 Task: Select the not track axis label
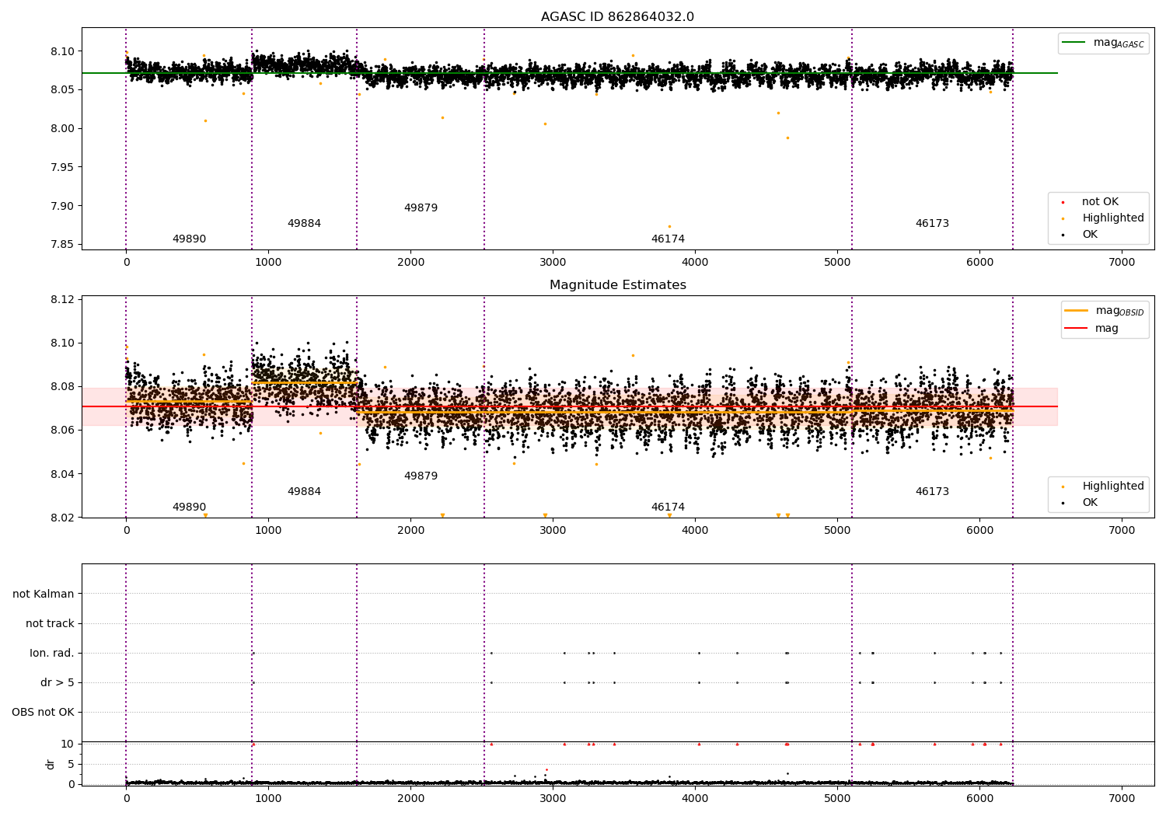(x=50, y=624)
